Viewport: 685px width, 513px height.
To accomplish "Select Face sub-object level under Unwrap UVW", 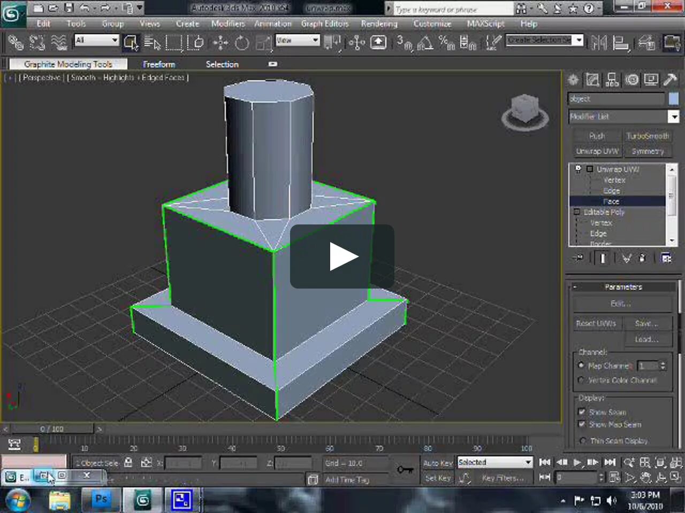I will [x=611, y=201].
